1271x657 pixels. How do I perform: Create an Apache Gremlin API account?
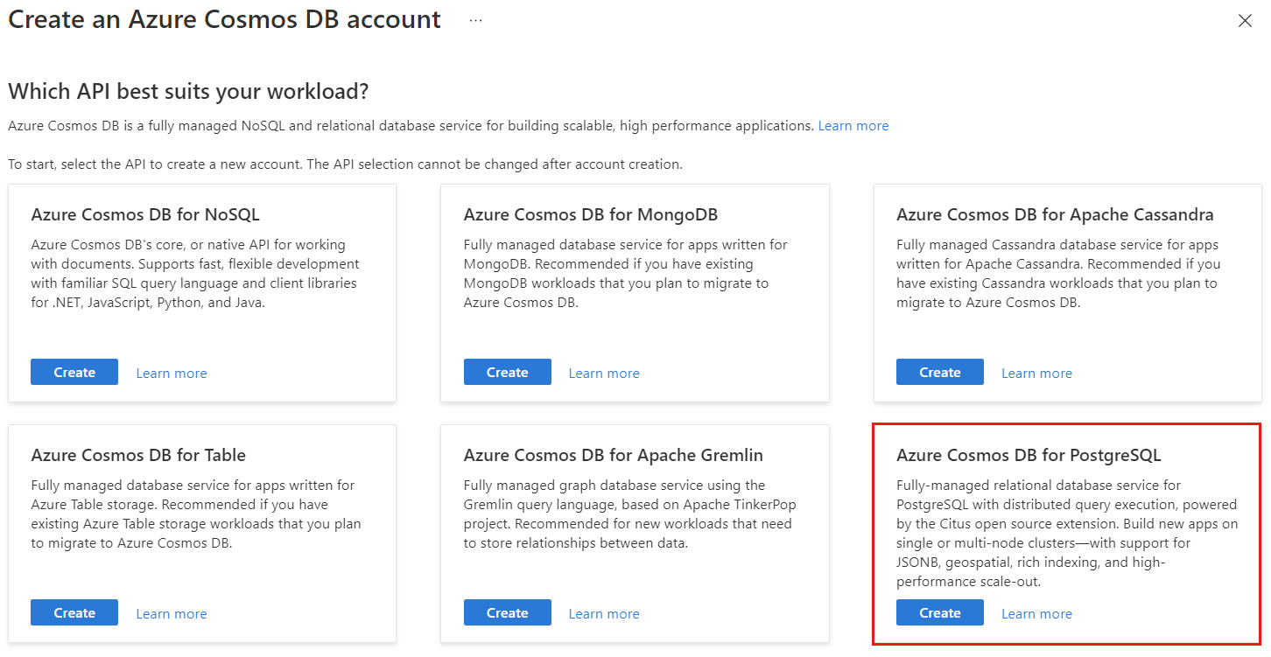click(508, 612)
